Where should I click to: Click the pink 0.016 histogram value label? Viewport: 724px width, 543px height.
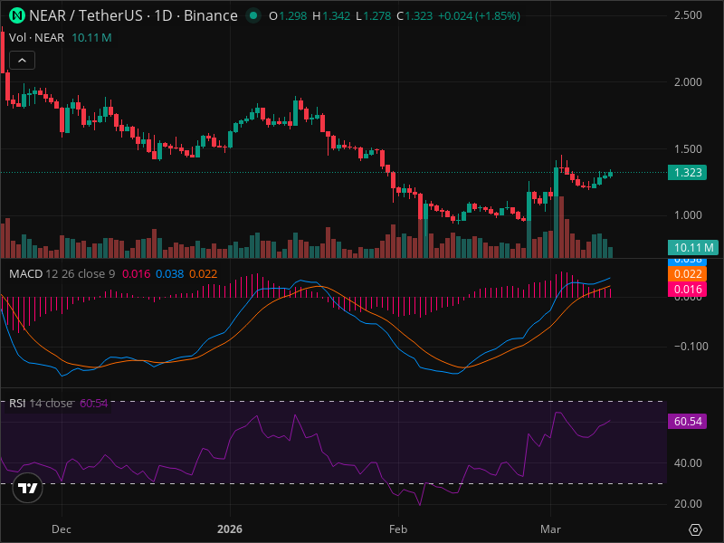coord(687,289)
